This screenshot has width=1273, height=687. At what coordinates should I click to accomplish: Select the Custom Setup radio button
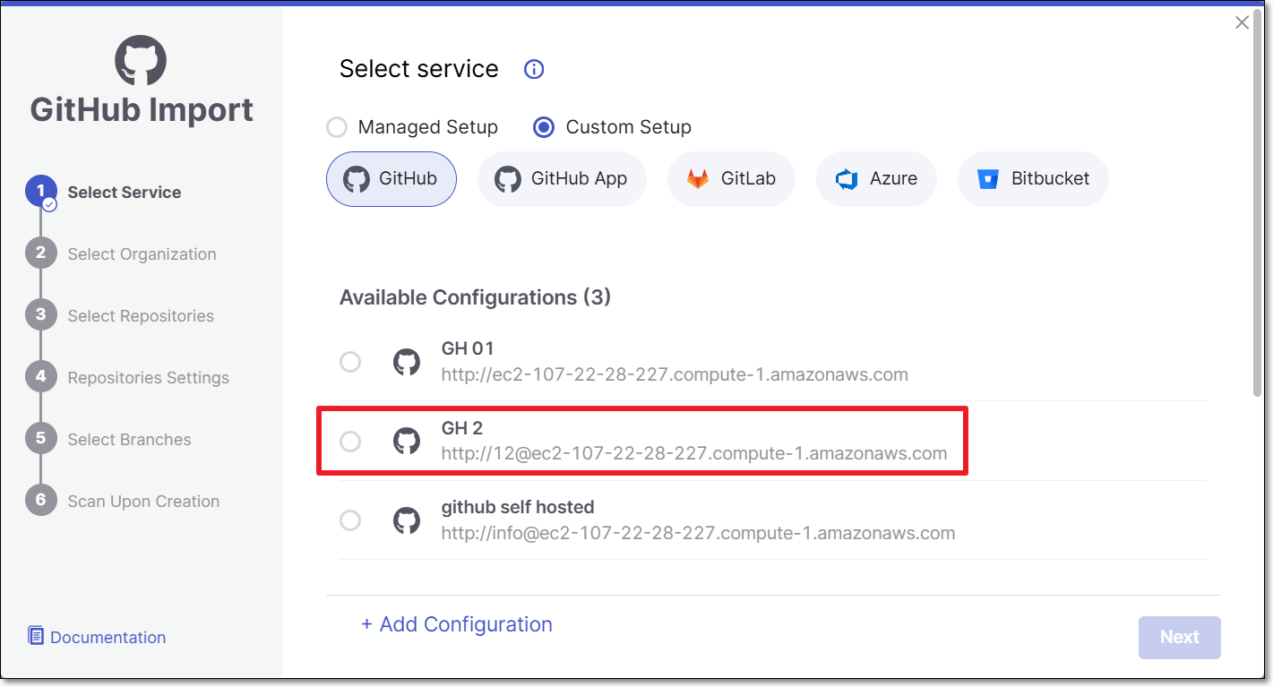point(544,127)
